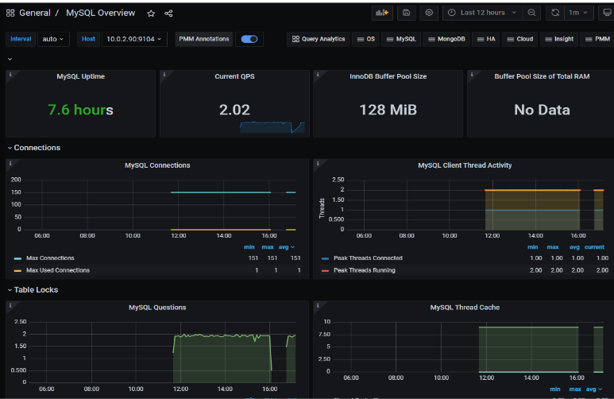Screen dimensions: 614x399
Task: Open info icon on MySQL Connections panel
Action: click(10, 163)
